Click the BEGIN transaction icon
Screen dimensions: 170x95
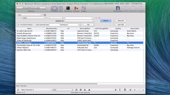pyautogui.click(x=126, y=9)
